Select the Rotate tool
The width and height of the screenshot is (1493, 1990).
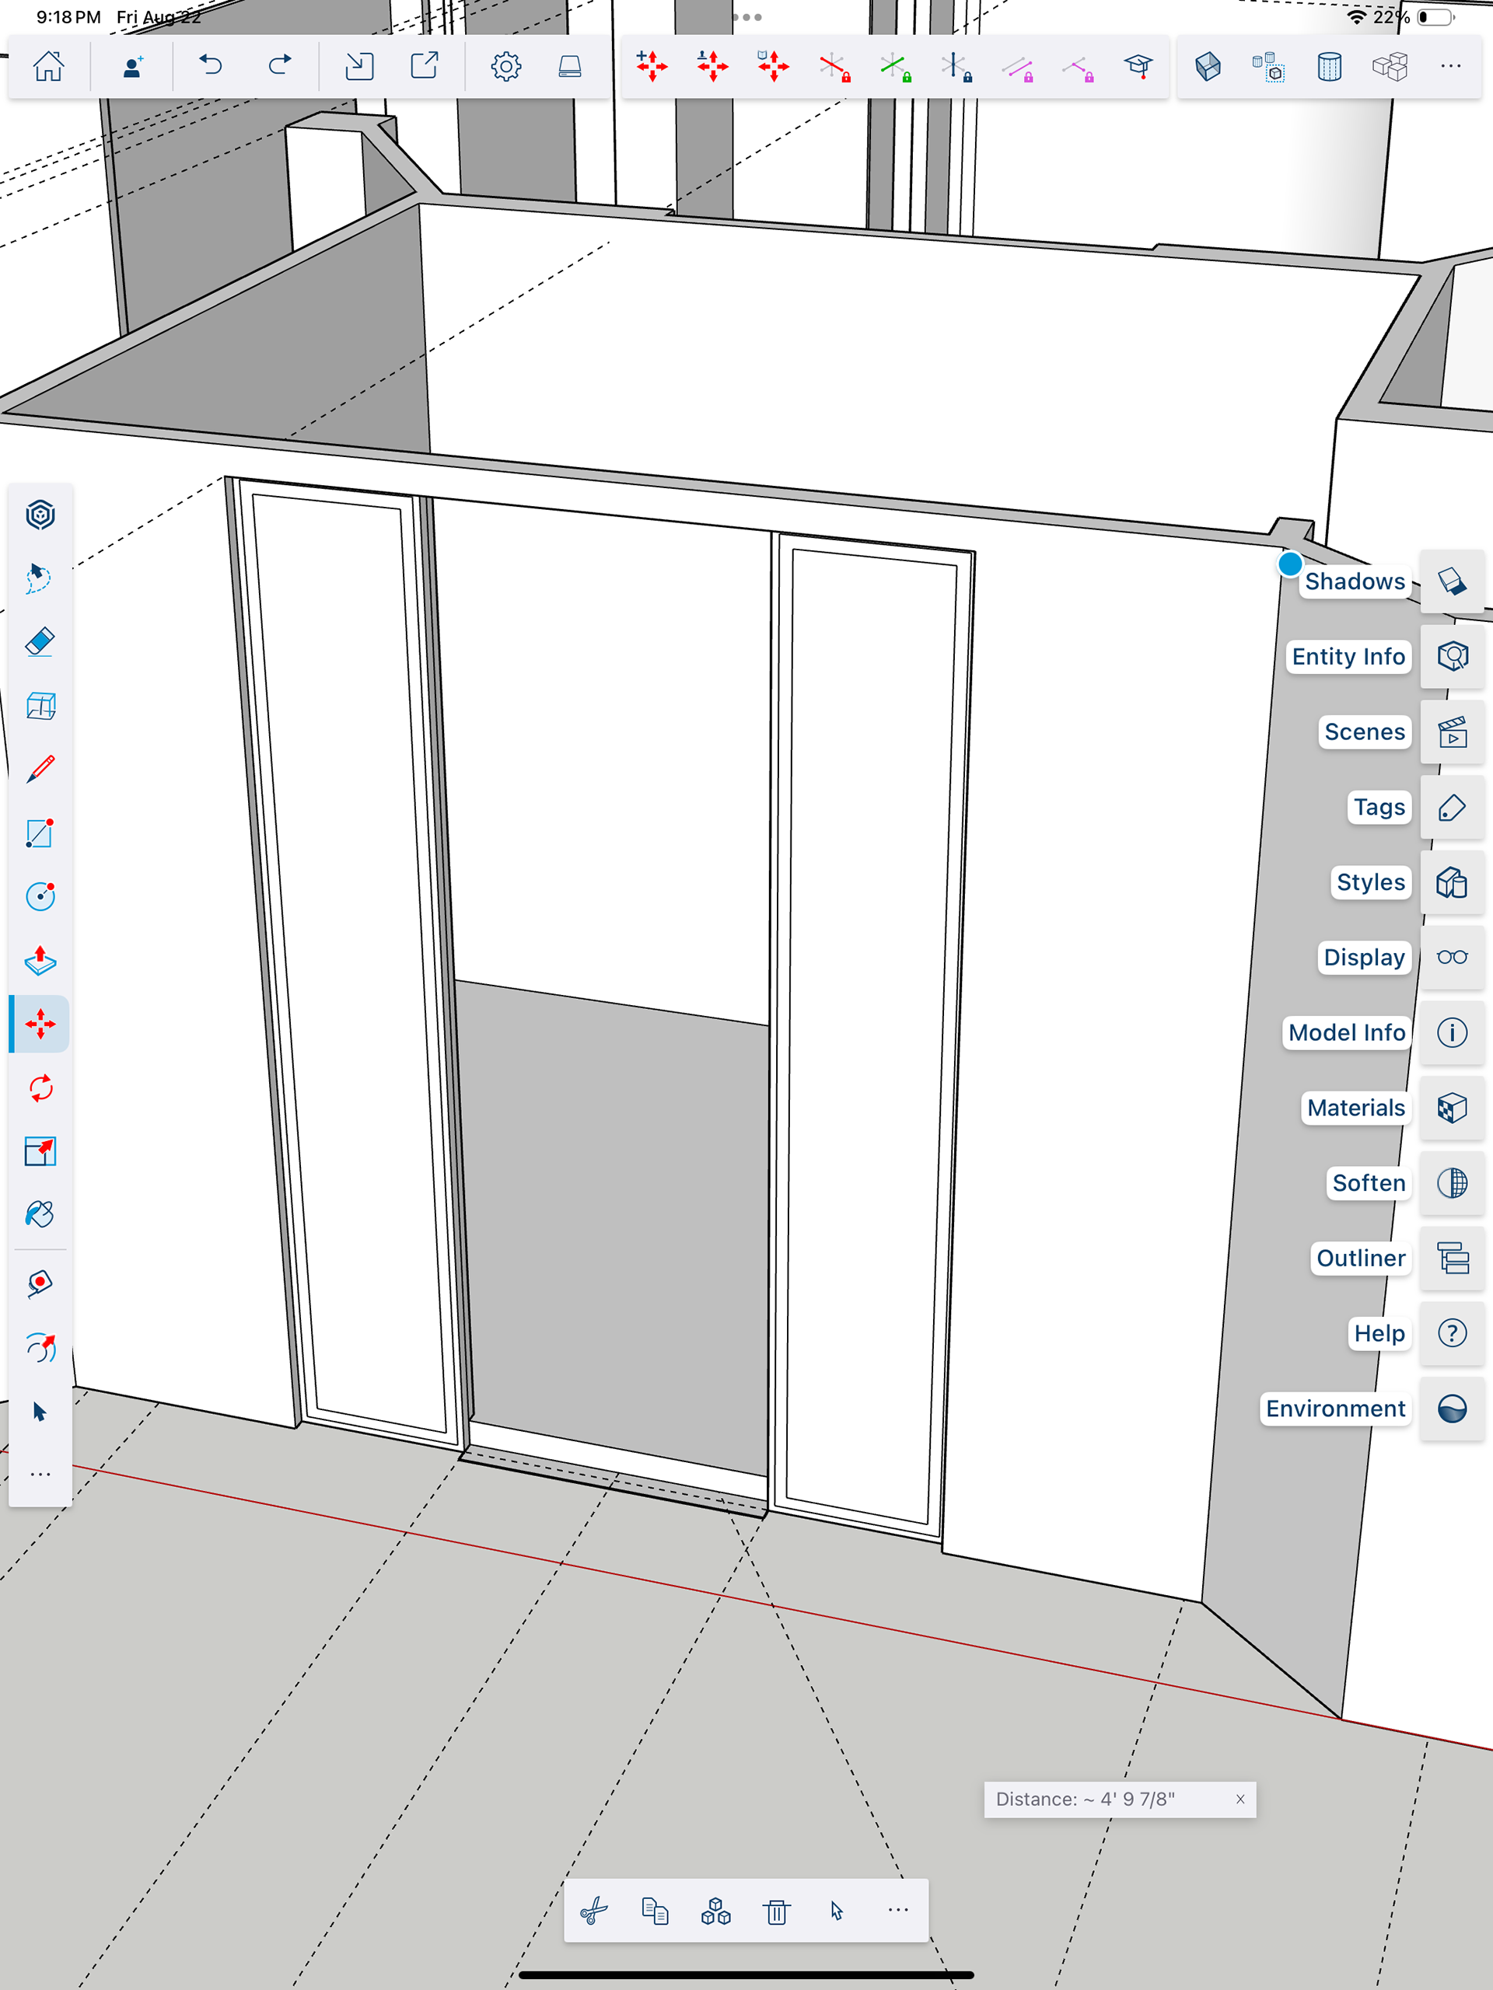[40, 1088]
